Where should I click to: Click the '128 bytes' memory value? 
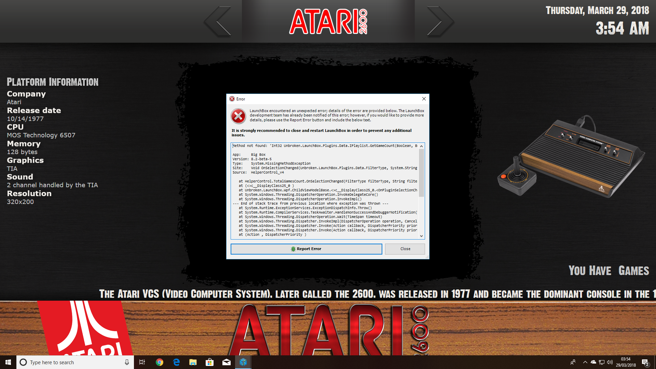pos(22,152)
